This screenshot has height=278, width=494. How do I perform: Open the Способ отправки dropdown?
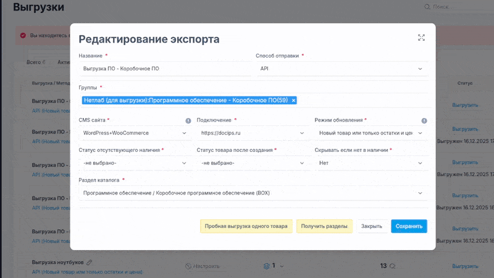pyautogui.click(x=341, y=69)
